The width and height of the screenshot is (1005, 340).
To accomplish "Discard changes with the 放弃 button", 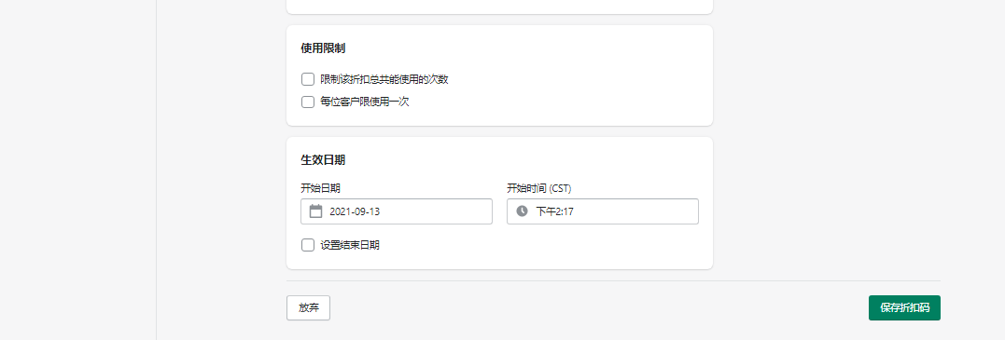I will (308, 308).
